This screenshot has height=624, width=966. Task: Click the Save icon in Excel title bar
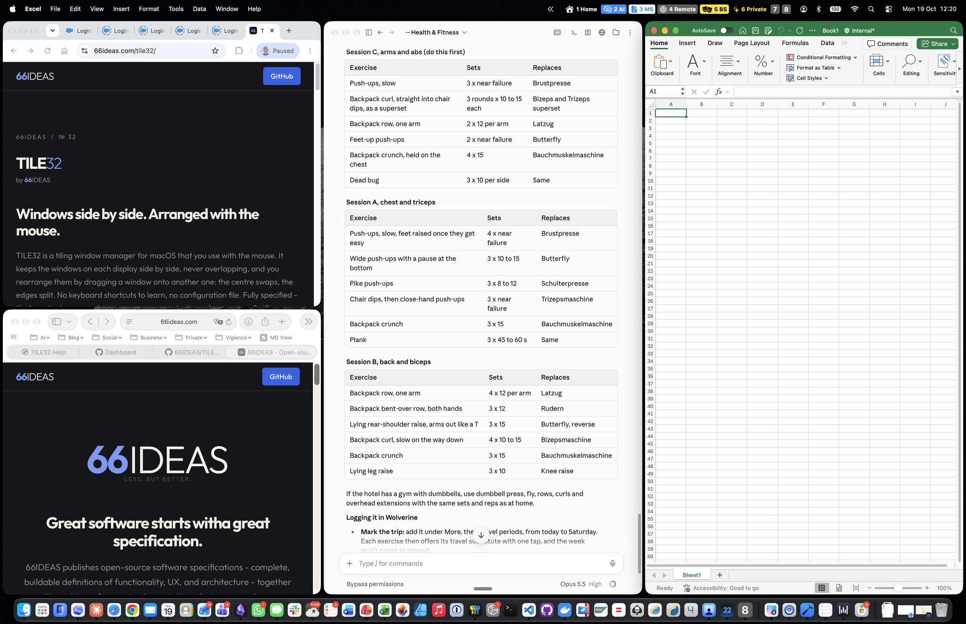point(756,31)
